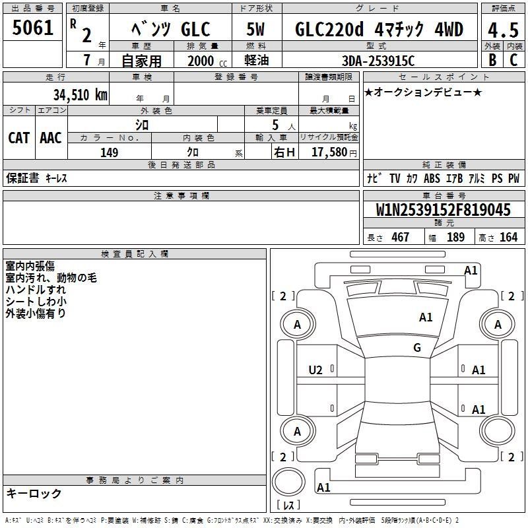Click equipment item PS
Viewport: 528px width, 528px height.
(x=497, y=178)
